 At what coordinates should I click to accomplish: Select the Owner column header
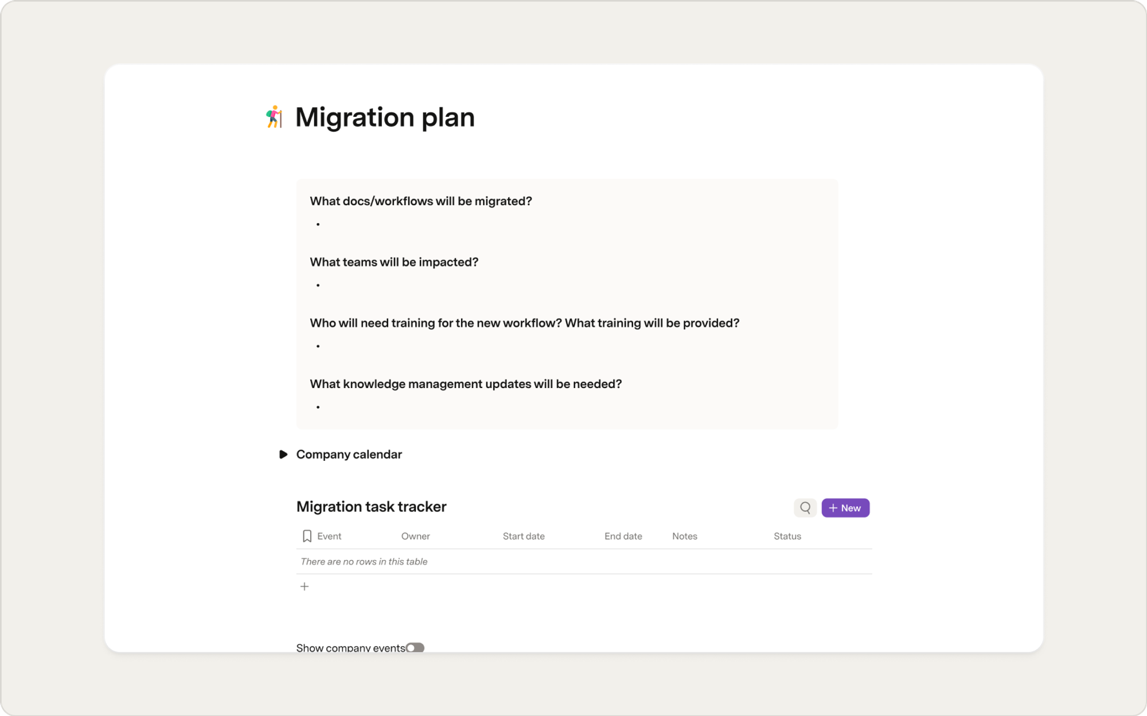pos(415,536)
